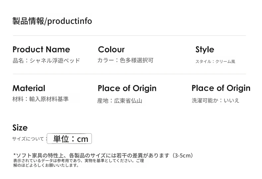The image size is (262, 179).
Task: Select the Material heading
Action: [x=29, y=89]
